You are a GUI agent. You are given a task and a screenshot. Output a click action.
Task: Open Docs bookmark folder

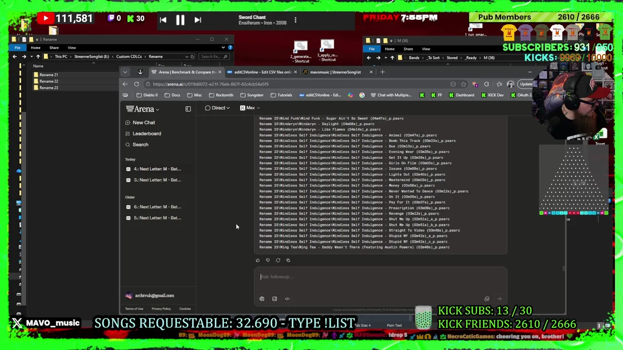coord(172,95)
